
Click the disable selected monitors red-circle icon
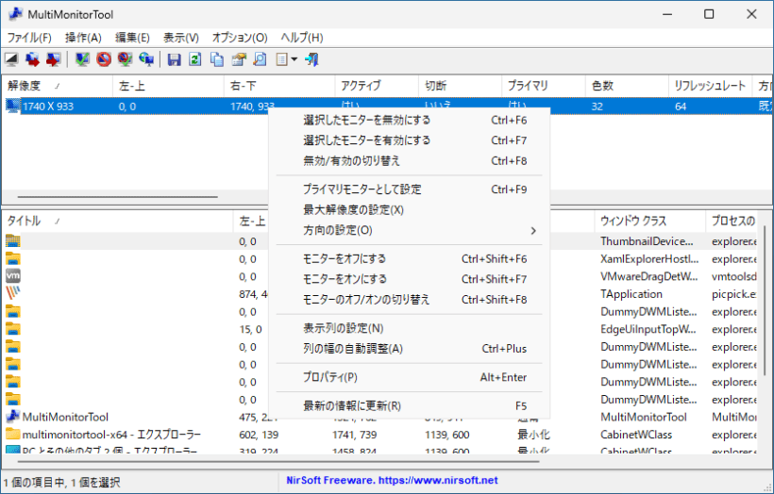point(103,59)
